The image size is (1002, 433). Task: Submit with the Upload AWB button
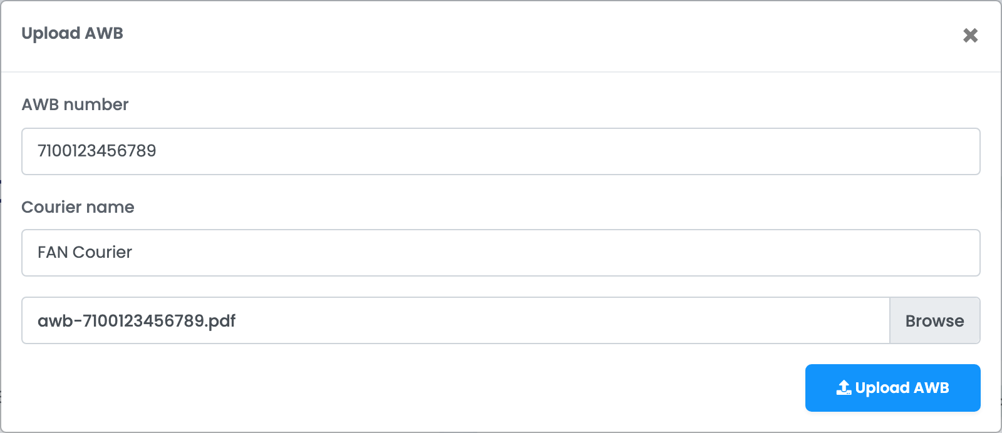[892, 388]
